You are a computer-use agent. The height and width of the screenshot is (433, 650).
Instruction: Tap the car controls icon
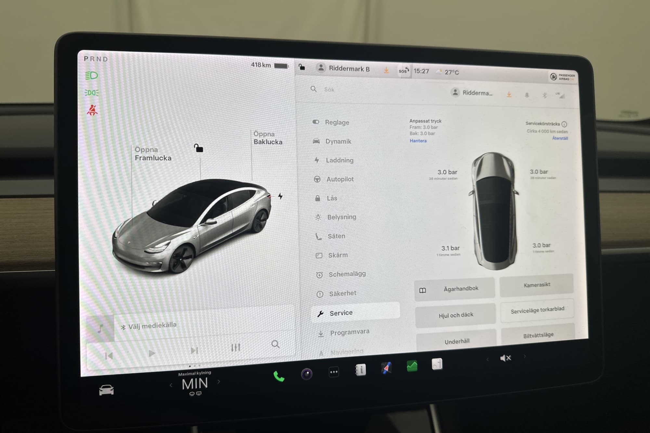[106, 389]
